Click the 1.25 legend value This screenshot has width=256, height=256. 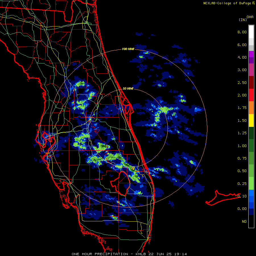242,133
